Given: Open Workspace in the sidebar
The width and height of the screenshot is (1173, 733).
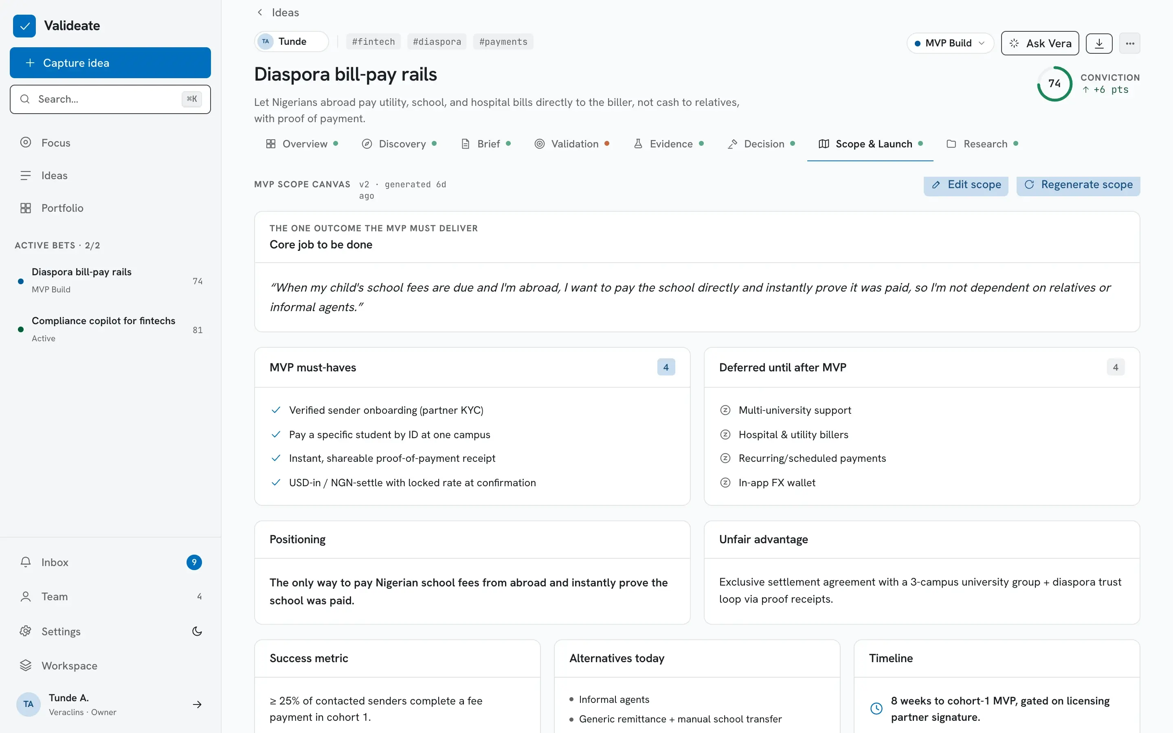Looking at the screenshot, I should point(110,666).
